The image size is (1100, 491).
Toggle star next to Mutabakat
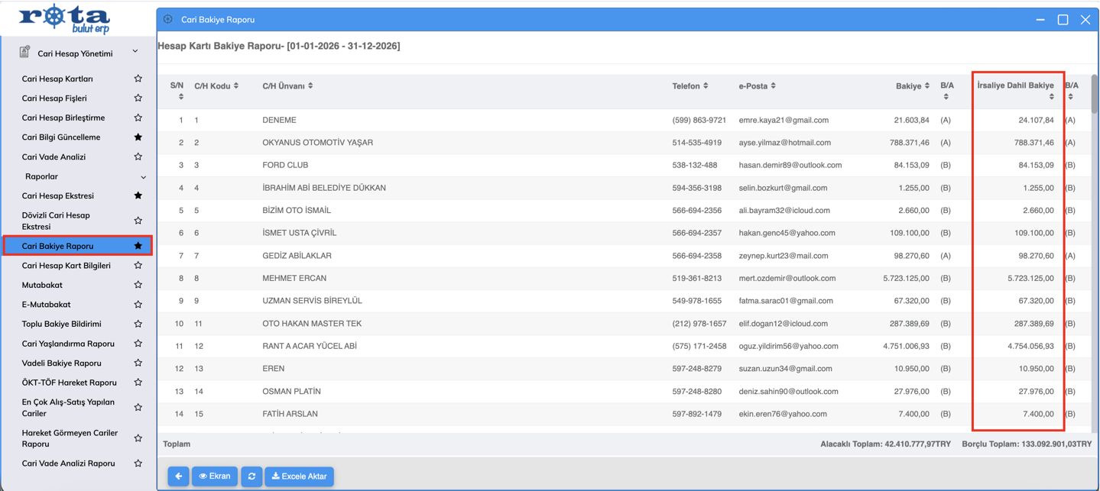point(138,285)
